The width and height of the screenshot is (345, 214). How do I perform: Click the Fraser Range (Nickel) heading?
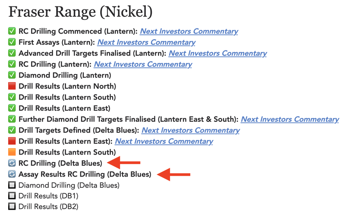(x=80, y=12)
